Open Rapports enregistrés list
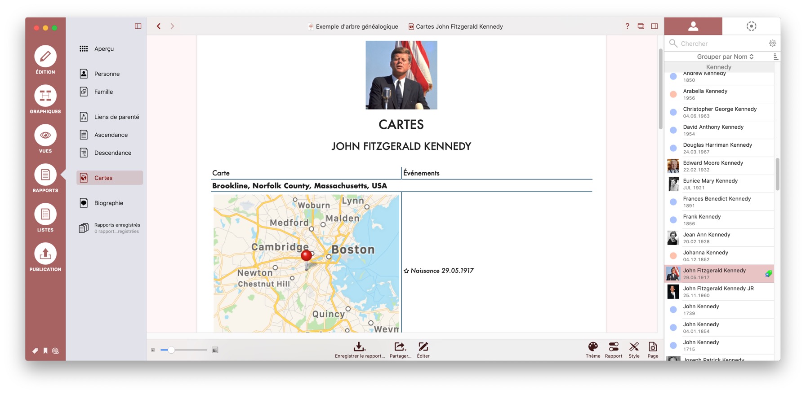The image size is (806, 394). [110, 228]
